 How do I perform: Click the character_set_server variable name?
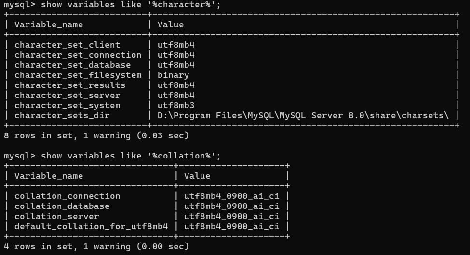[x=67, y=95]
